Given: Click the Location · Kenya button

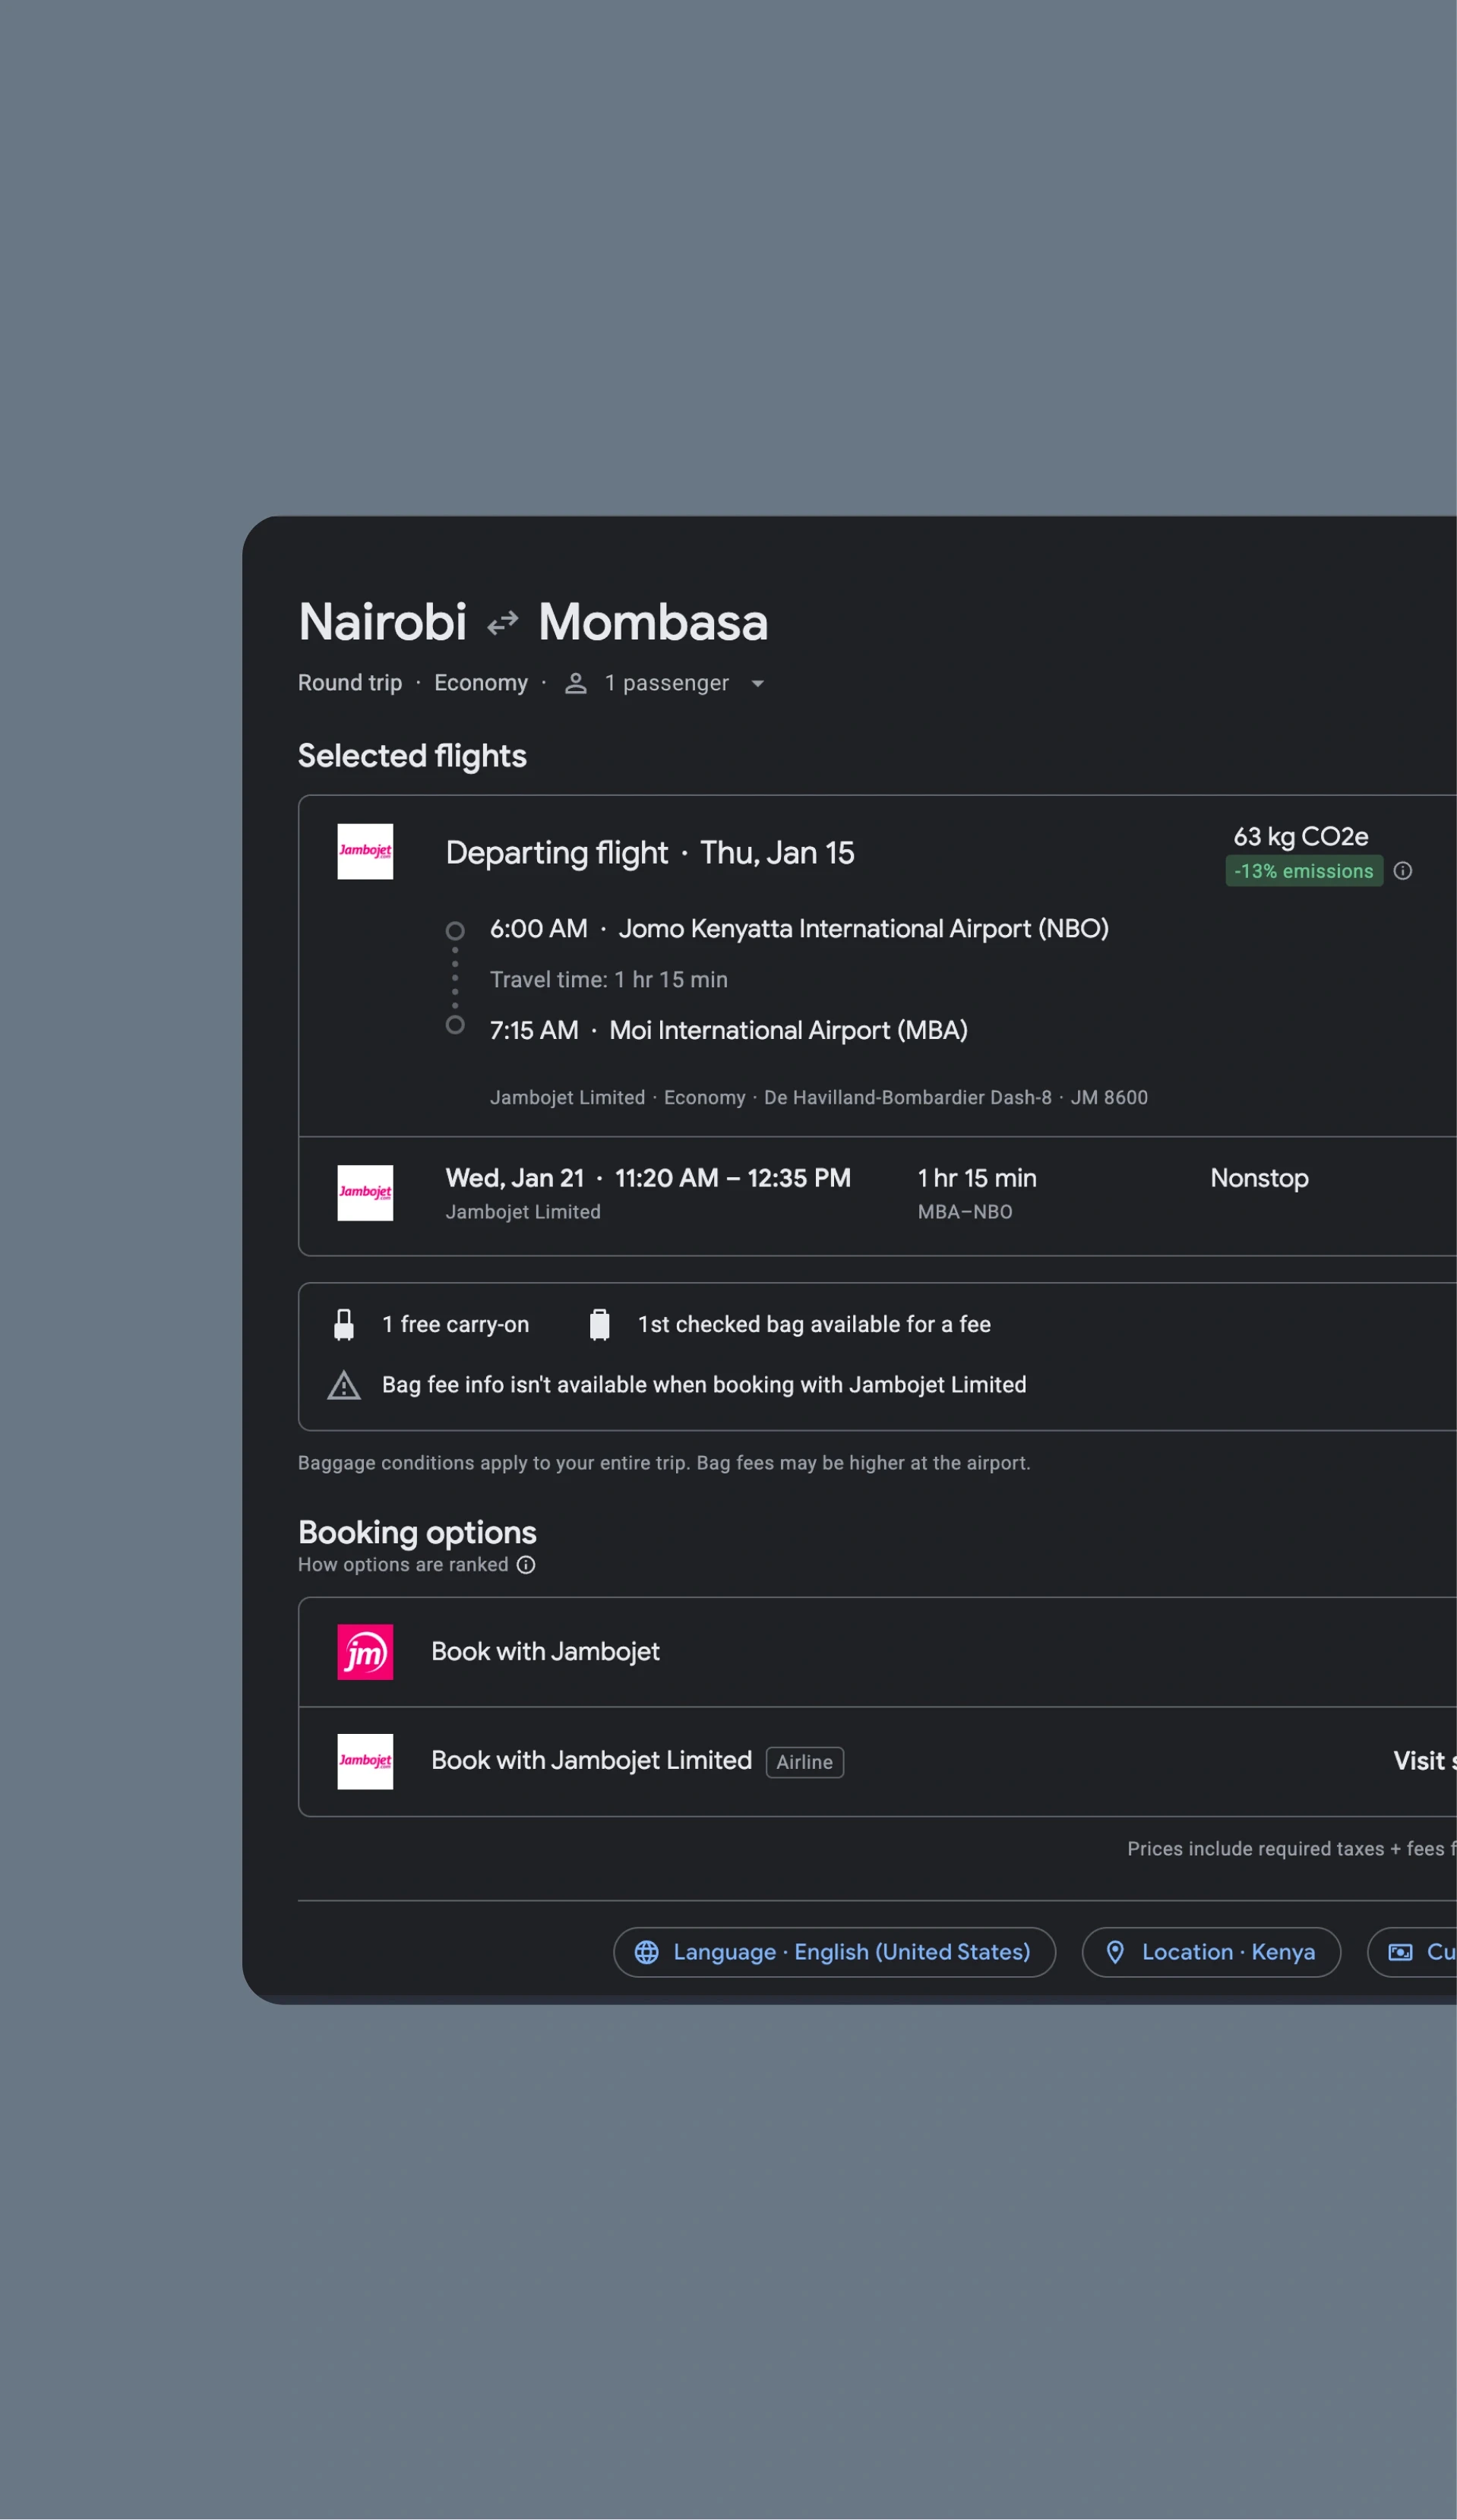Looking at the screenshot, I should [1211, 1952].
